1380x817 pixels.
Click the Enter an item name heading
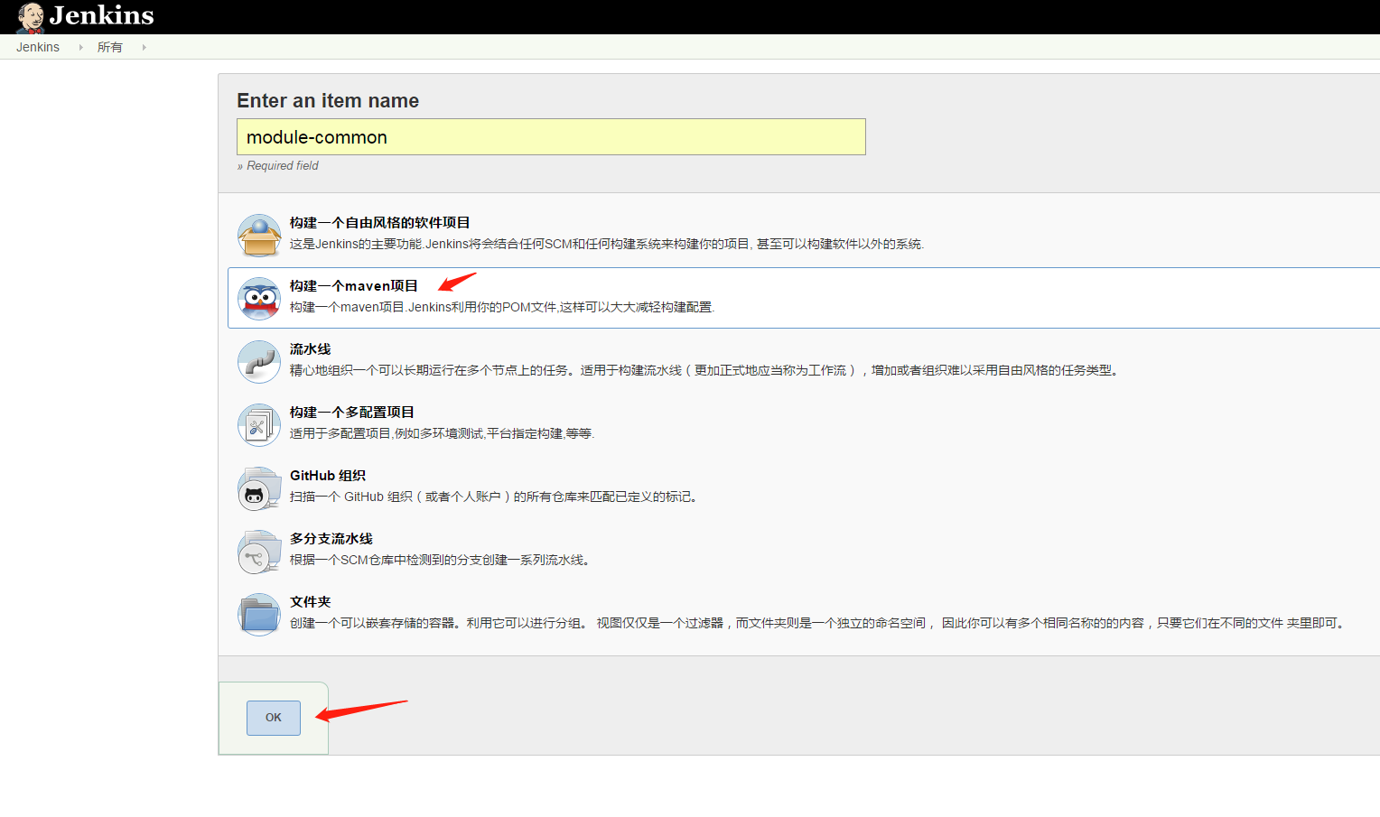pos(328,100)
